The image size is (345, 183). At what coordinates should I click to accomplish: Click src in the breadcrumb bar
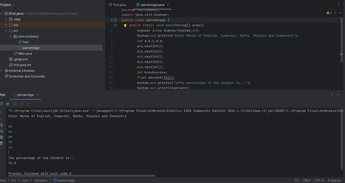click(x=14, y=180)
